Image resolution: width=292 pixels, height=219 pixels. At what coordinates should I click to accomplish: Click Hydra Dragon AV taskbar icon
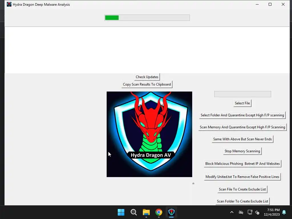(171, 212)
